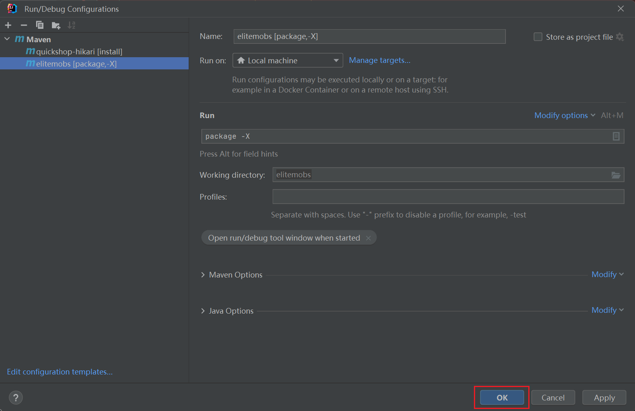
Task: Select elitemobs [package,-X] configuration
Action: click(x=94, y=64)
